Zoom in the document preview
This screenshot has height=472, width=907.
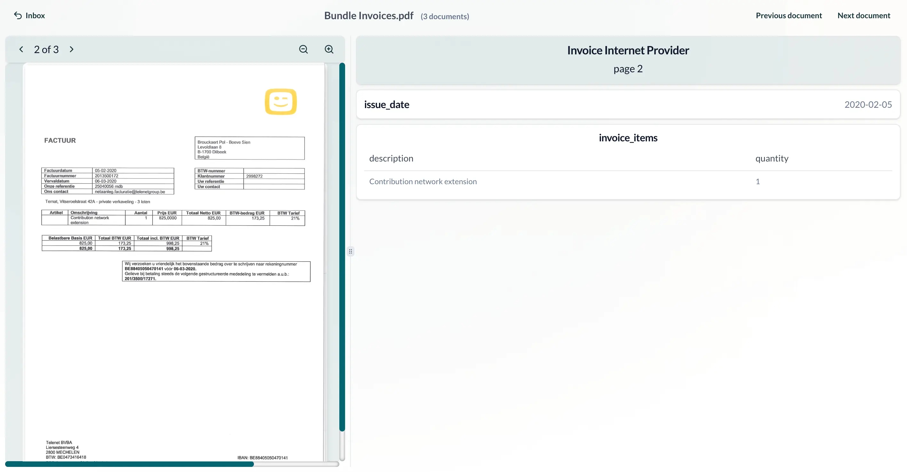[x=329, y=50]
